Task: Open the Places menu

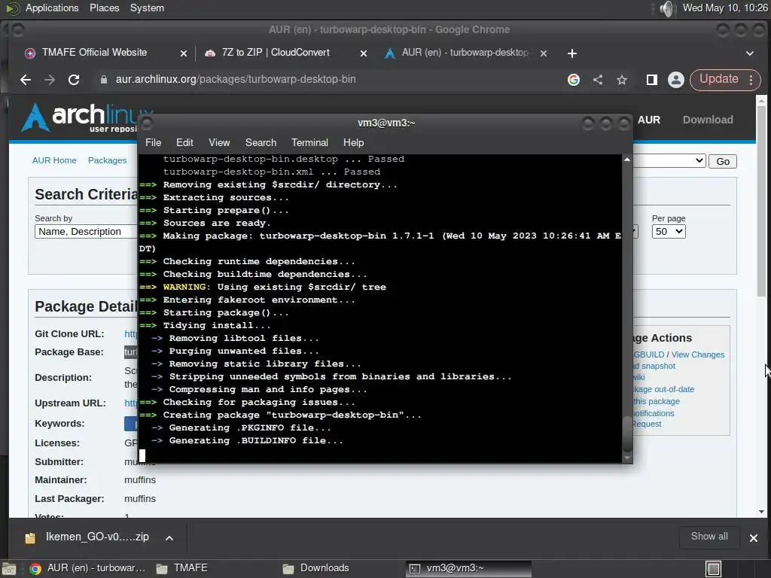Action: [x=104, y=8]
